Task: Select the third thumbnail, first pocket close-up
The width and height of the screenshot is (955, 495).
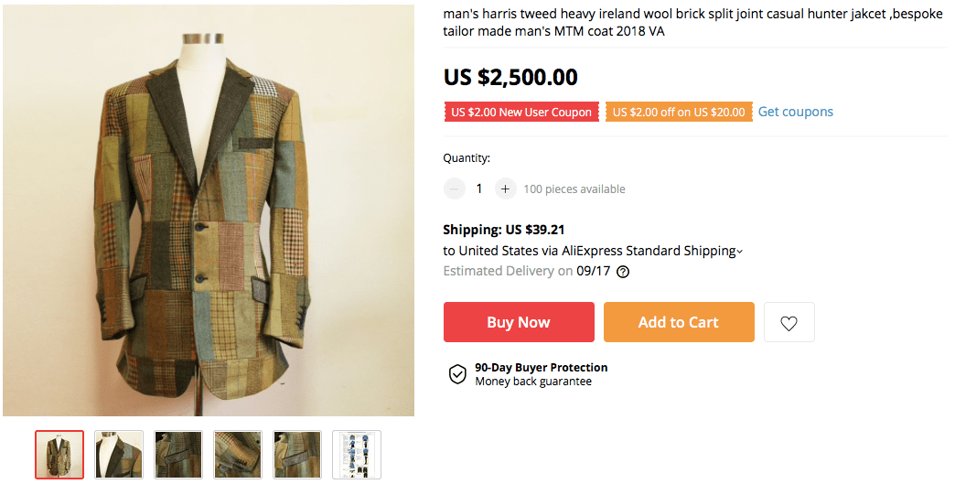Action: [x=178, y=455]
